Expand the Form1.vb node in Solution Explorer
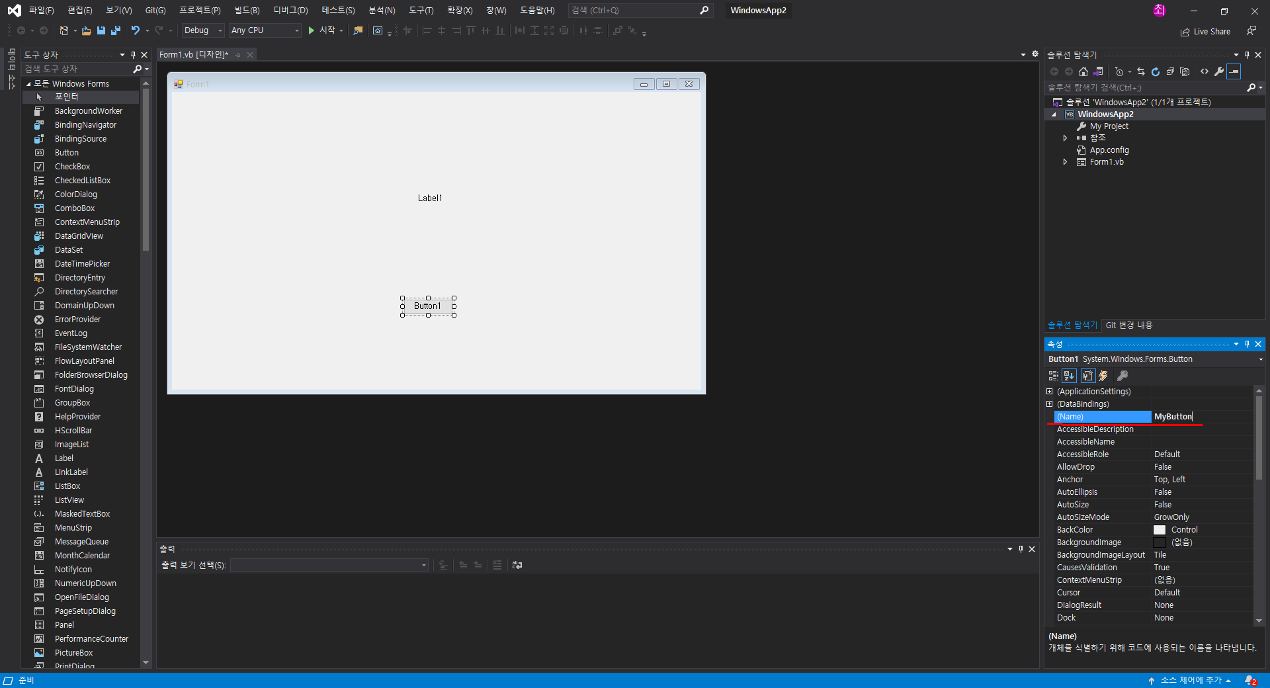This screenshot has width=1270, height=688. [1065, 162]
